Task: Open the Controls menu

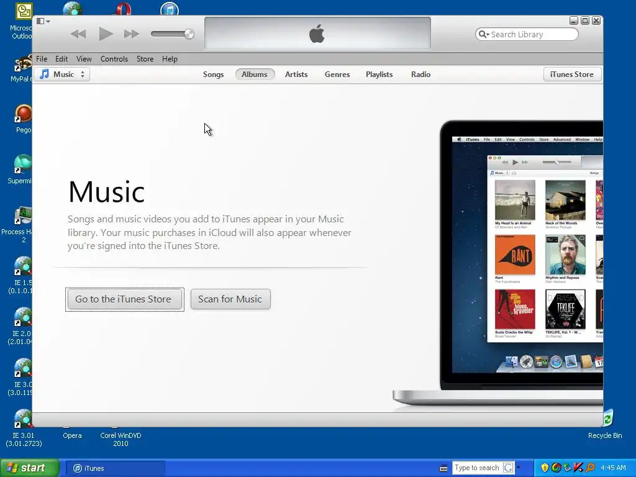Action: click(114, 59)
